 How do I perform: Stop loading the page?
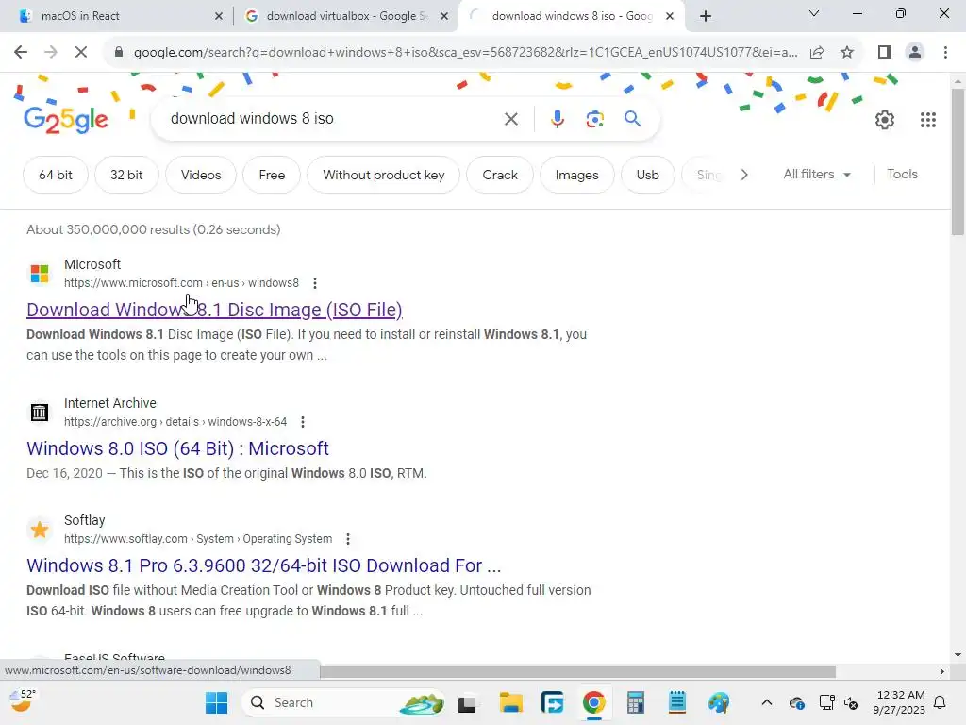(81, 53)
